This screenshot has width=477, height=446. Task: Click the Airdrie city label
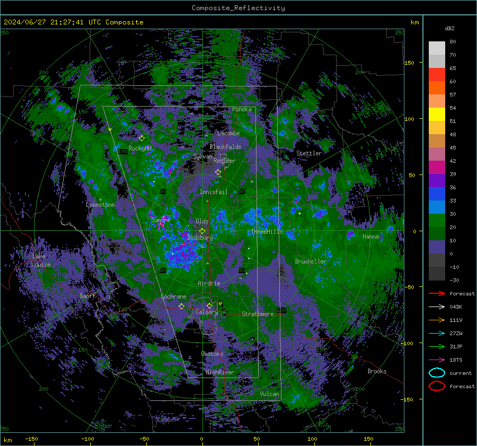(209, 283)
